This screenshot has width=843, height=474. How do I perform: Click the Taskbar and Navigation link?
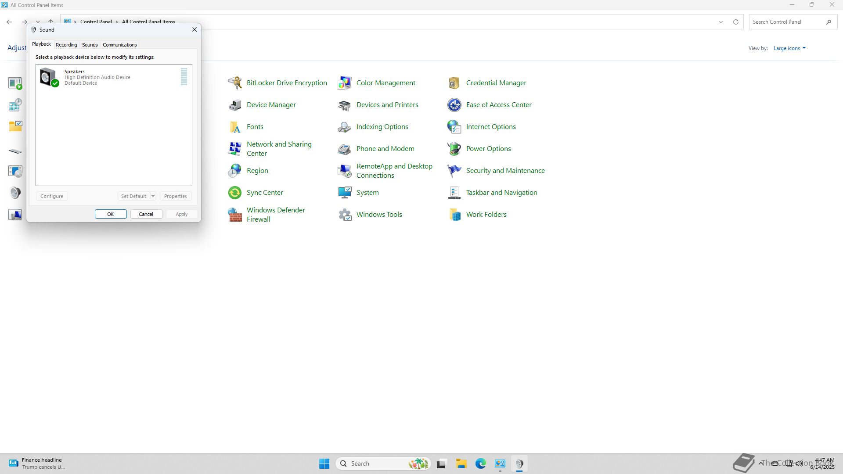501,193
